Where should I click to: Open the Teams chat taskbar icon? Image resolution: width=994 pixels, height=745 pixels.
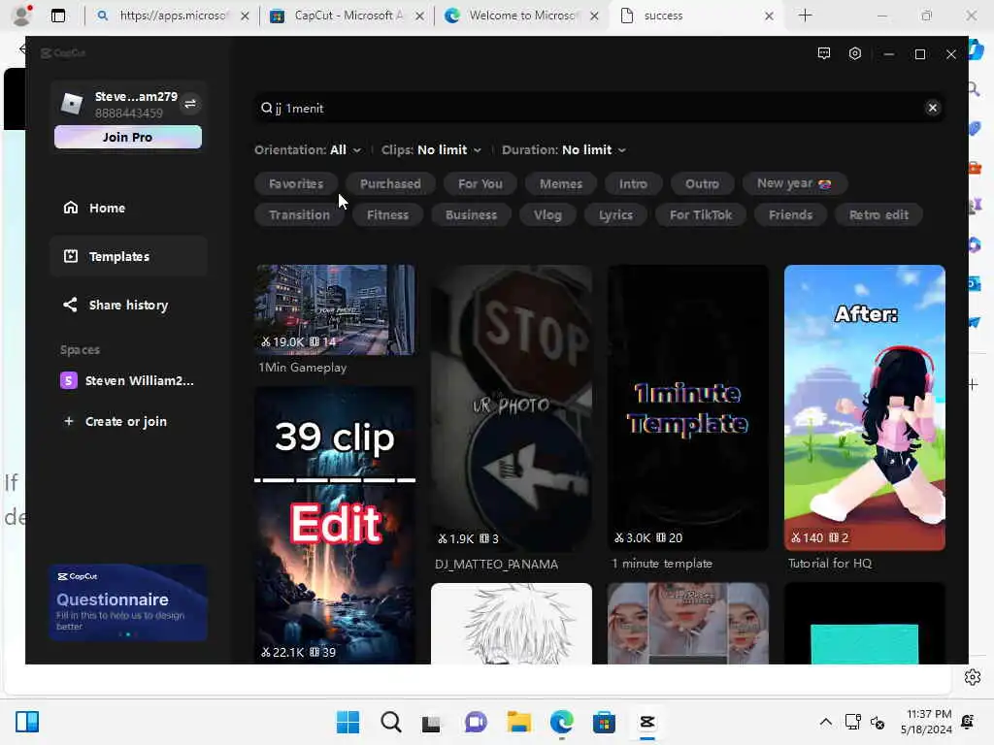476,722
